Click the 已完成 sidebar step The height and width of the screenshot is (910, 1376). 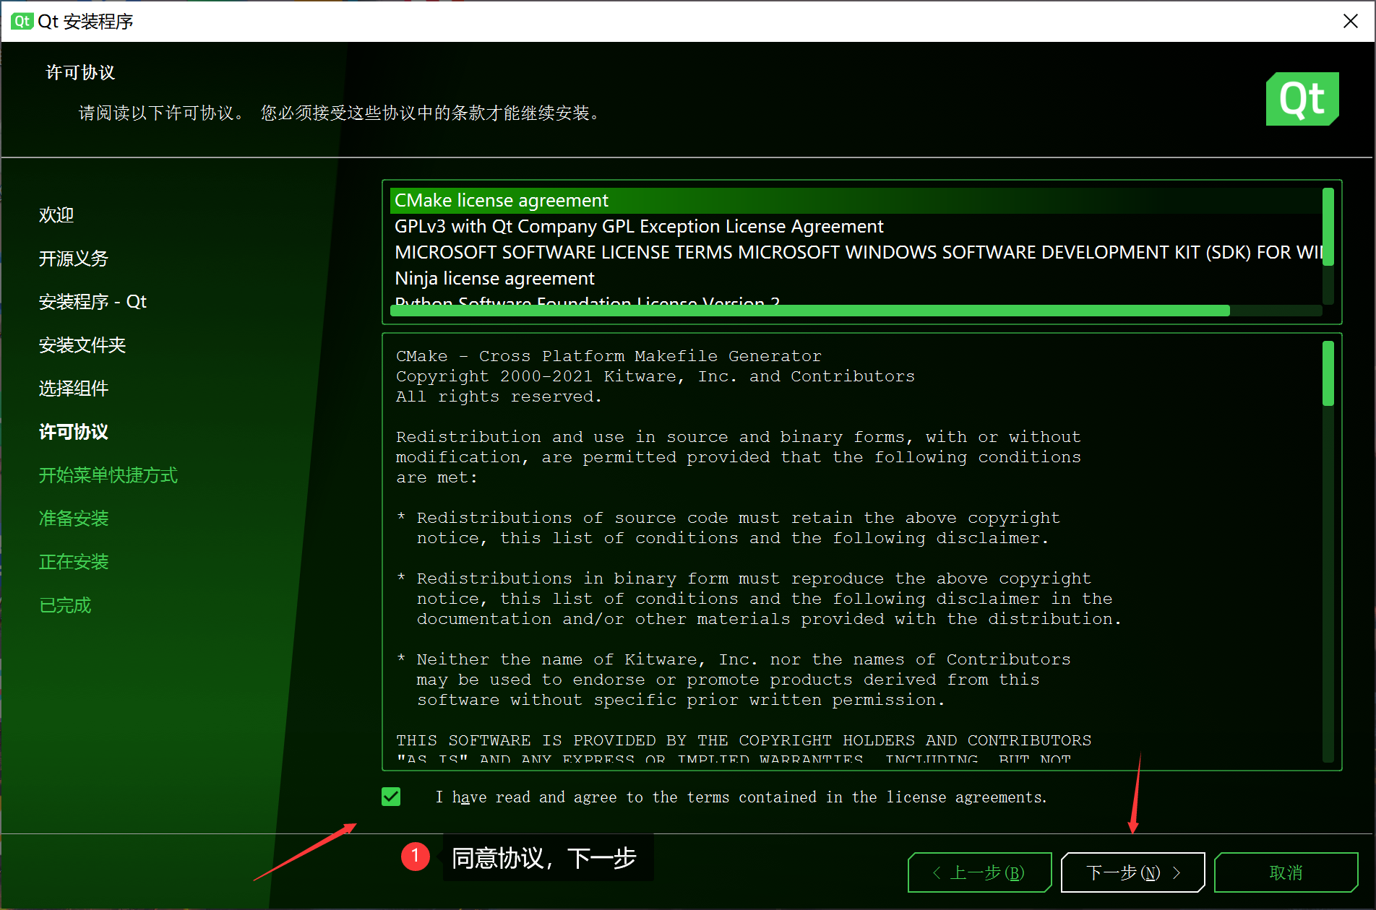click(x=65, y=604)
